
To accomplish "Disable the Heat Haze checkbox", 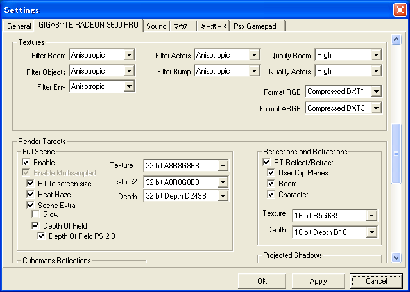I will tap(31, 194).
